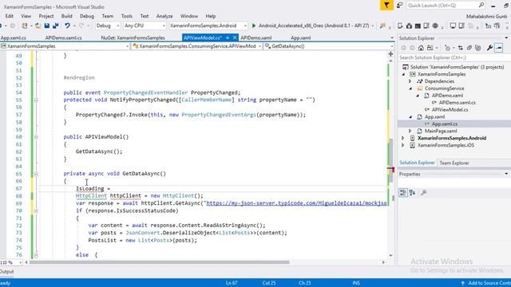Click the Home icon in Solution Explorer
The image size is (511, 287).
pos(421,48)
